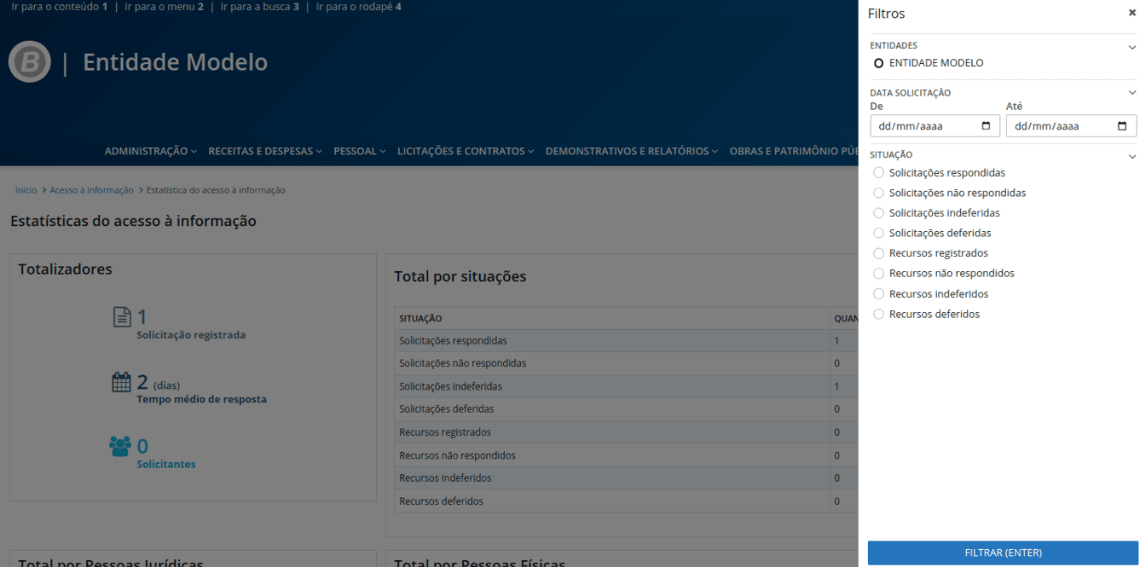The height and width of the screenshot is (567, 1140).
Task: Select Recursos deferidos filter option
Action: pyautogui.click(x=879, y=315)
